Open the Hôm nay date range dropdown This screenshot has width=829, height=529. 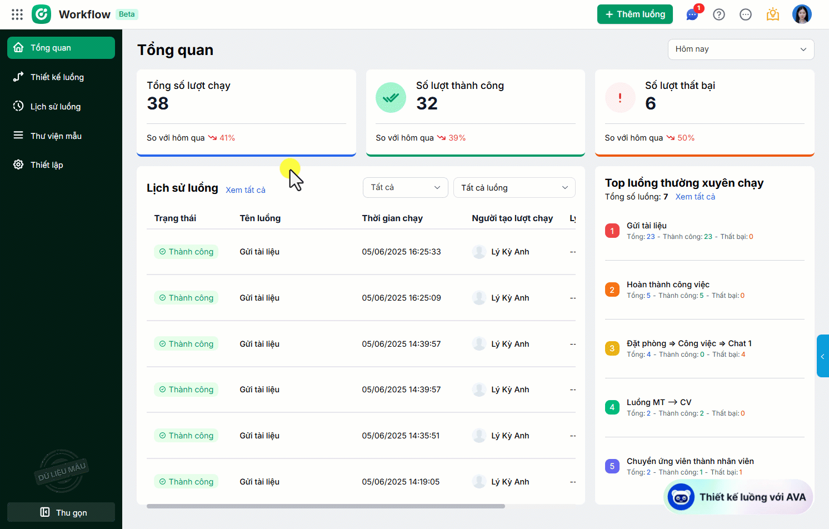coord(741,49)
